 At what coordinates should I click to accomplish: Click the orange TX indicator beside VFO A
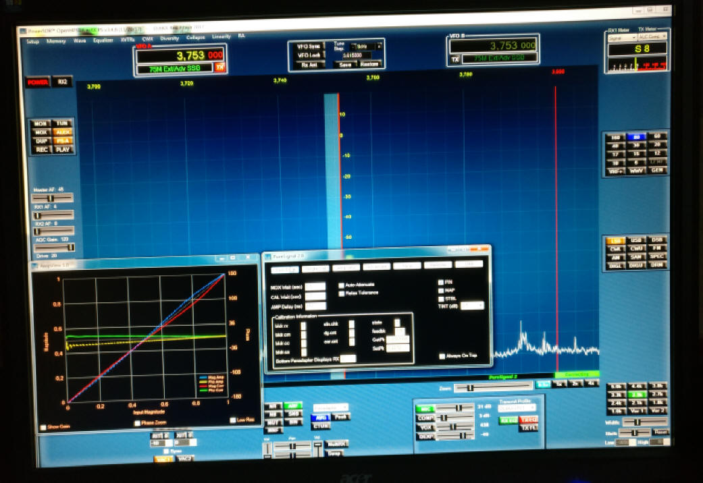pyautogui.click(x=219, y=67)
